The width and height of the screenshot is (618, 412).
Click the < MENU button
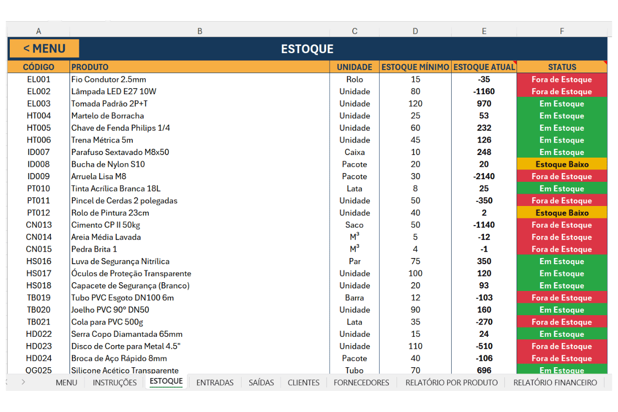point(44,48)
